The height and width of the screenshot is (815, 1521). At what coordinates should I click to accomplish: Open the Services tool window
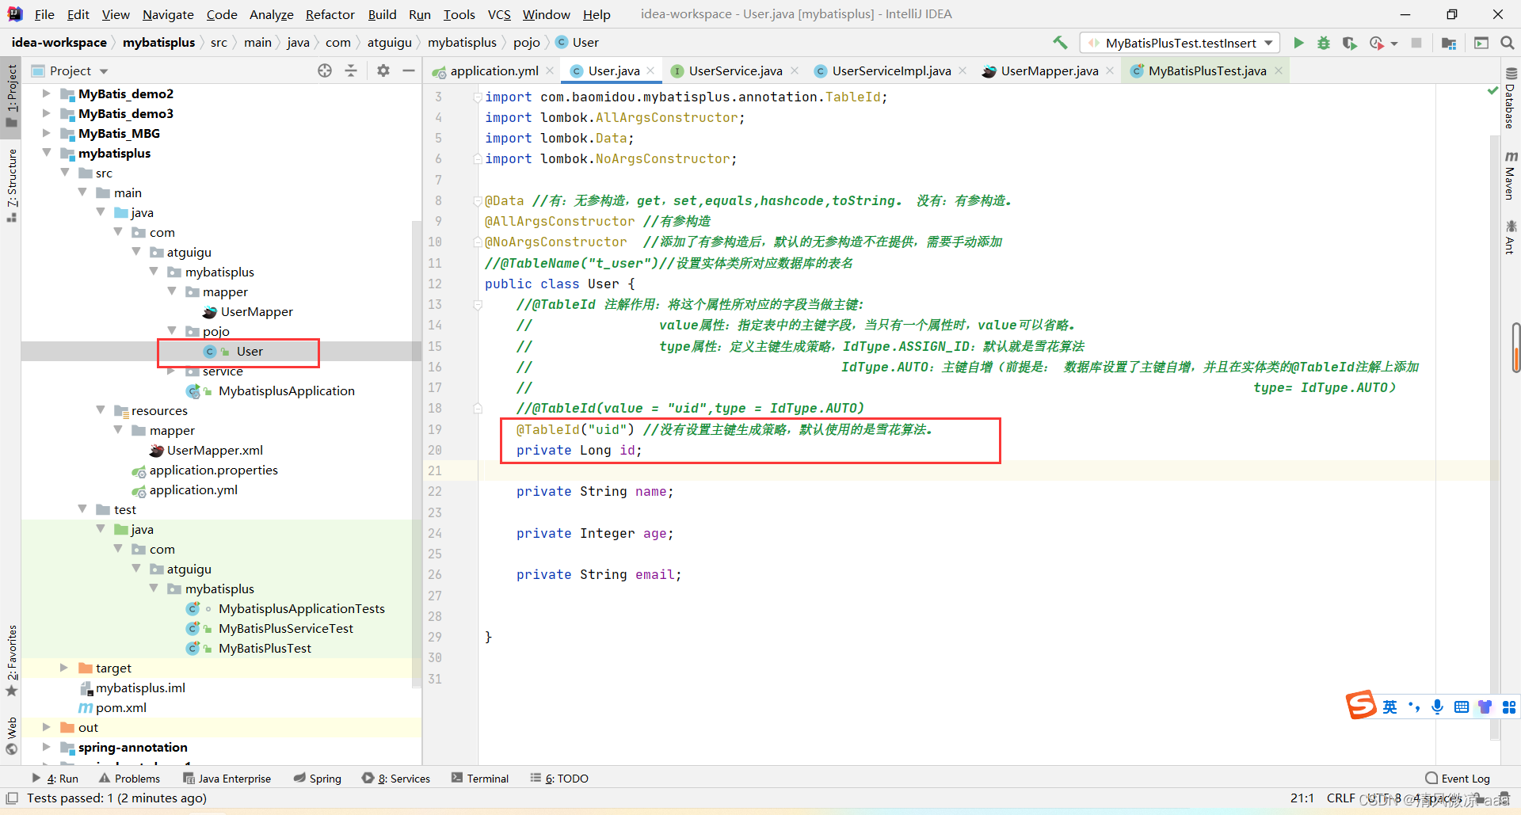[x=396, y=779]
